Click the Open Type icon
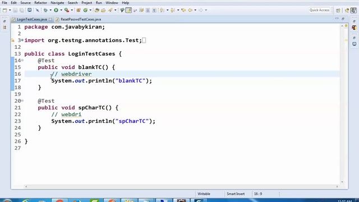This screenshot has width=359, height=202. point(97,10)
